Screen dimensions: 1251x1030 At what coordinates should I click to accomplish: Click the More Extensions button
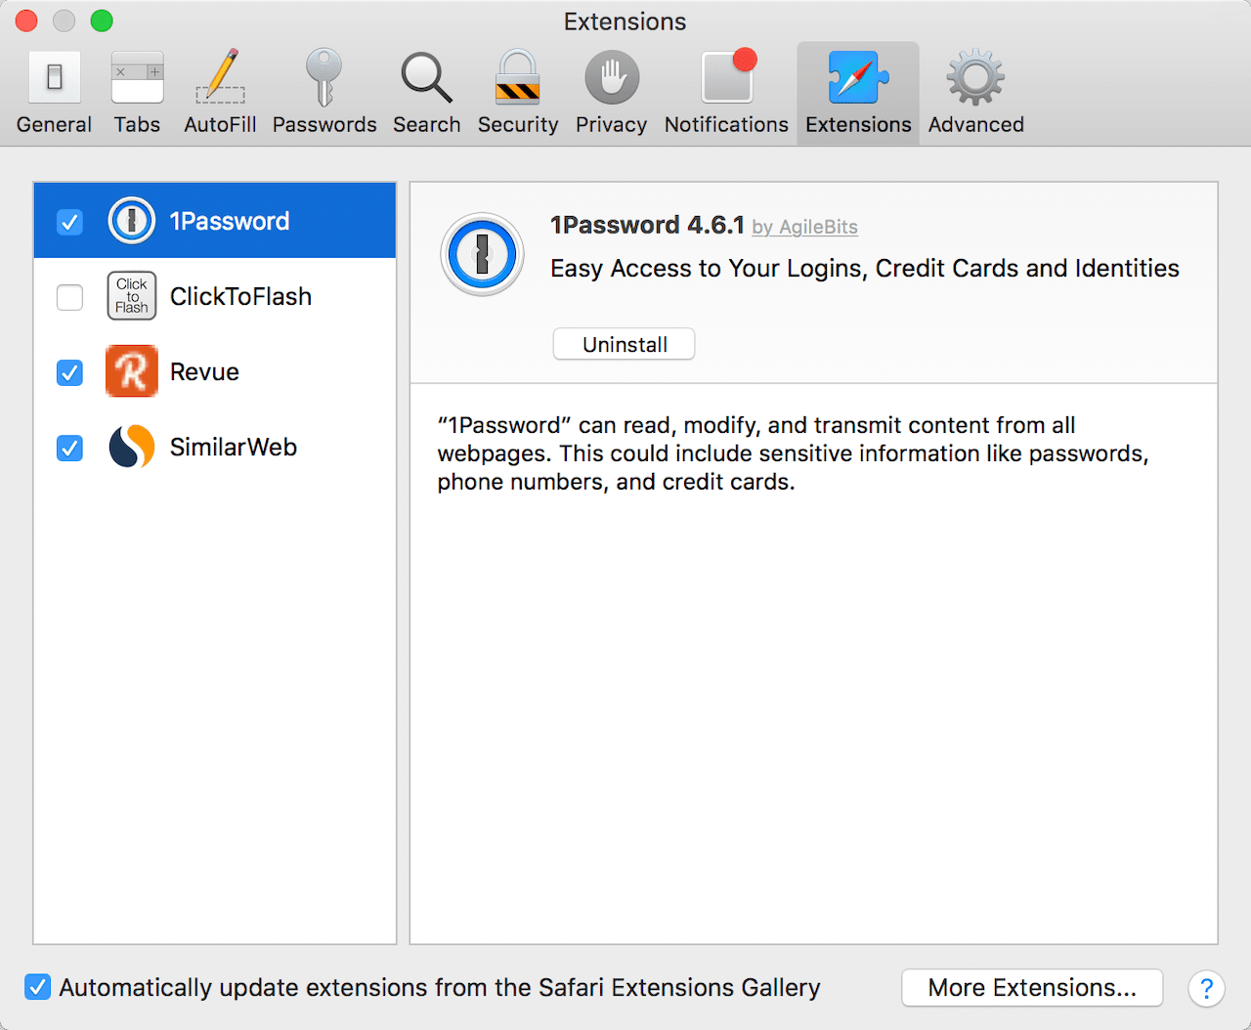[1031, 987]
